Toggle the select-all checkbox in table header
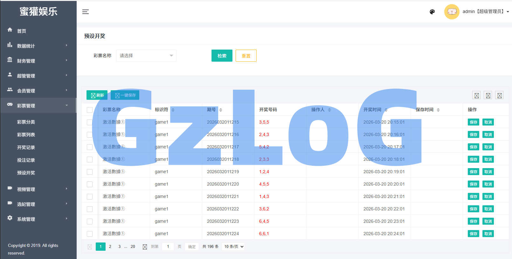512x259 pixels. 90,110
